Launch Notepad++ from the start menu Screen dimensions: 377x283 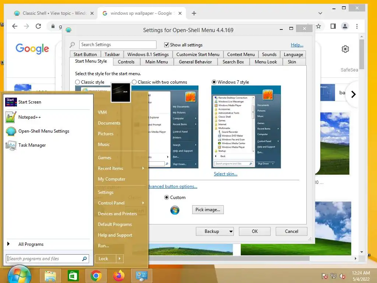coord(47,117)
